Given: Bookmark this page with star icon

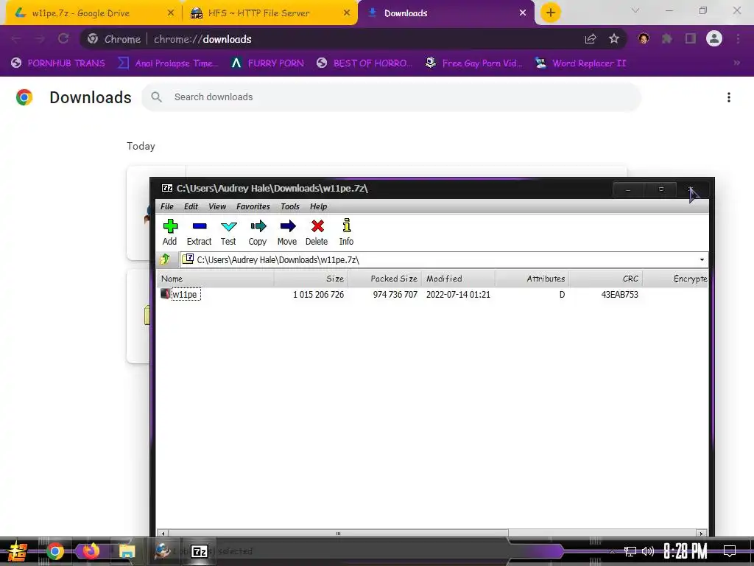Looking at the screenshot, I should point(614,39).
